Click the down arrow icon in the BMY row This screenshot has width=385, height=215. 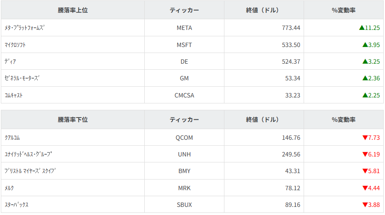365,171
